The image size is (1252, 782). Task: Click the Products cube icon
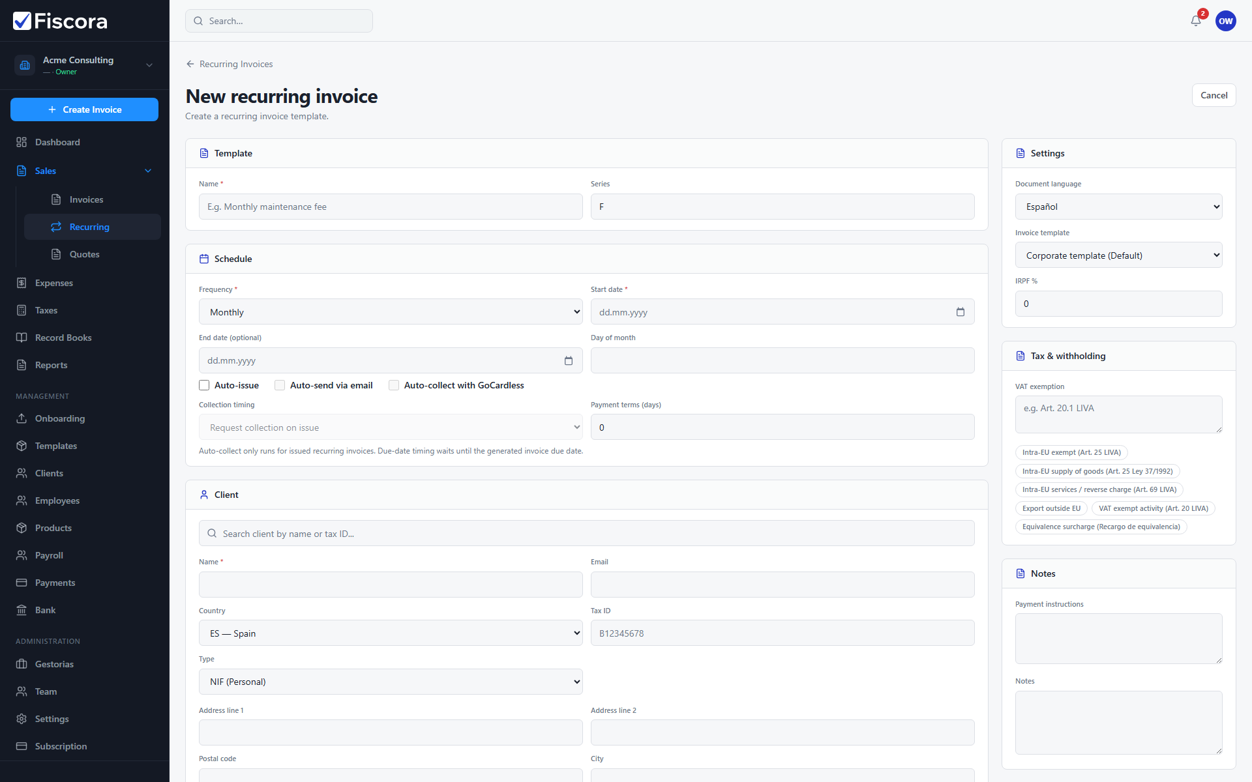[x=22, y=528]
